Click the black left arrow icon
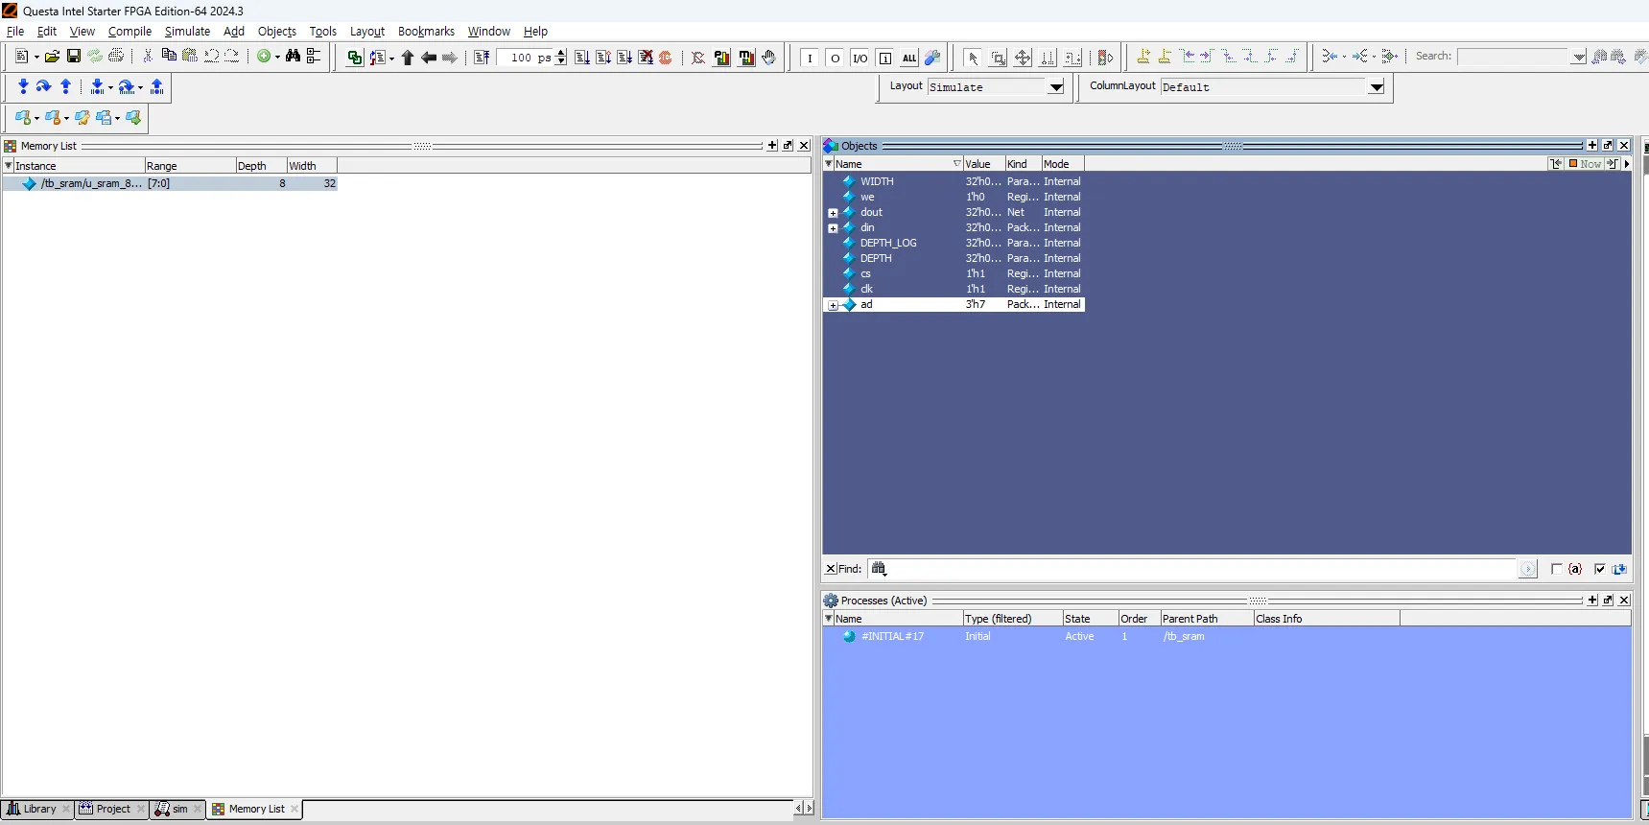This screenshot has width=1649, height=825. (429, 58)
